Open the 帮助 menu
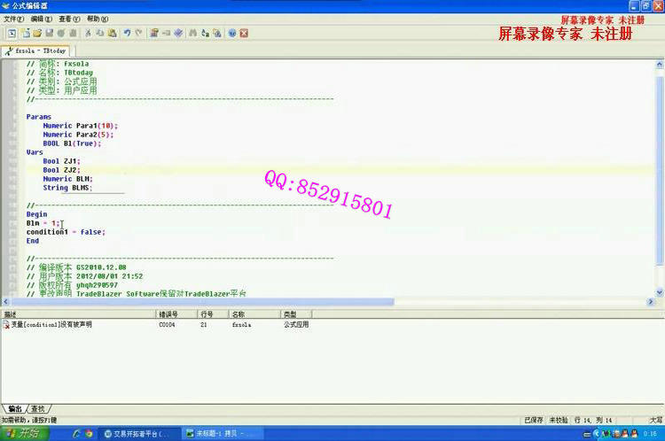Screen dimensions: 665x441 [98, 19]
